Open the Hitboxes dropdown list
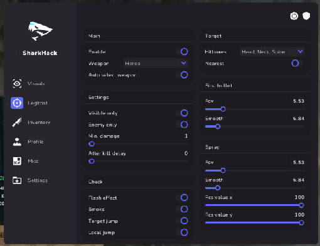 [x=272, y=51]
